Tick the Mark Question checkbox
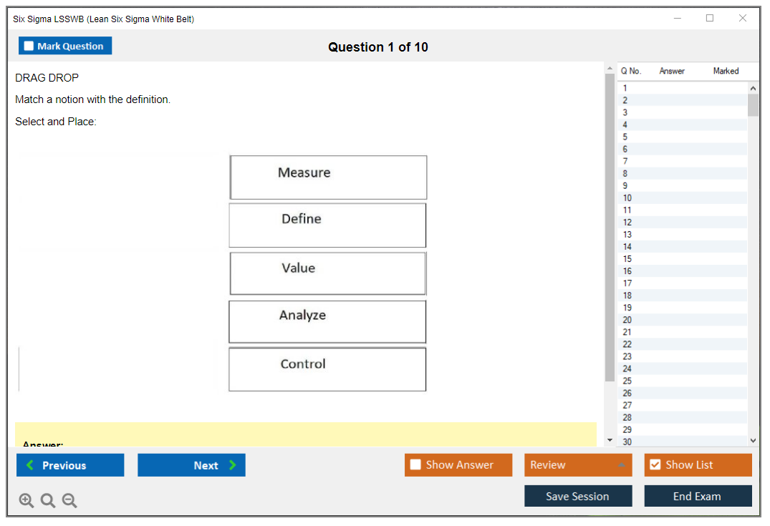 [29, 46]
